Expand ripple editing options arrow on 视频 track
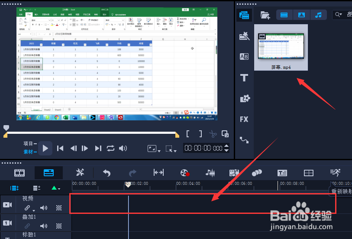 [x=34, y=210]
